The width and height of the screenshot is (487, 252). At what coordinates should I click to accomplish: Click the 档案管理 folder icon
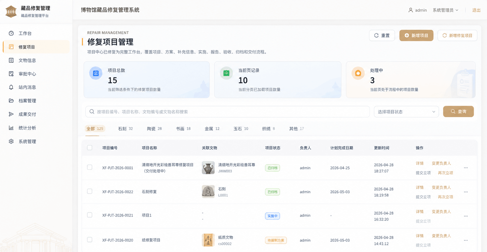[x=11, y=101]
